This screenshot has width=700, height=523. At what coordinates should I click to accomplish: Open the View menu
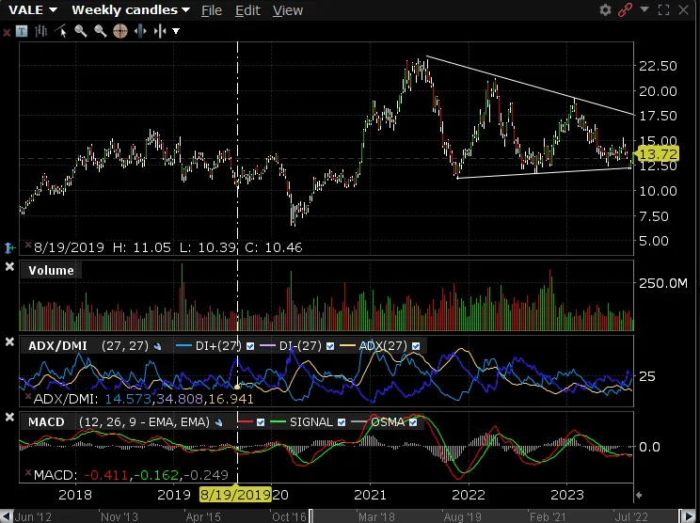click(x=288, y=10)
